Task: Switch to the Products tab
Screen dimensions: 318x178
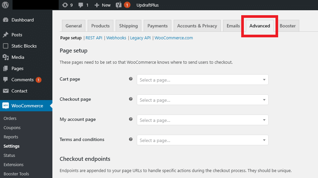Action: 101,26
